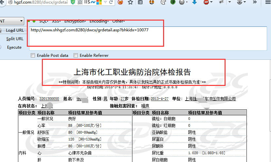Image resolution: width=271 pixels, height=162 pixels.
Task: Open the SQL menu in HackBar
Action: point(44,21)
